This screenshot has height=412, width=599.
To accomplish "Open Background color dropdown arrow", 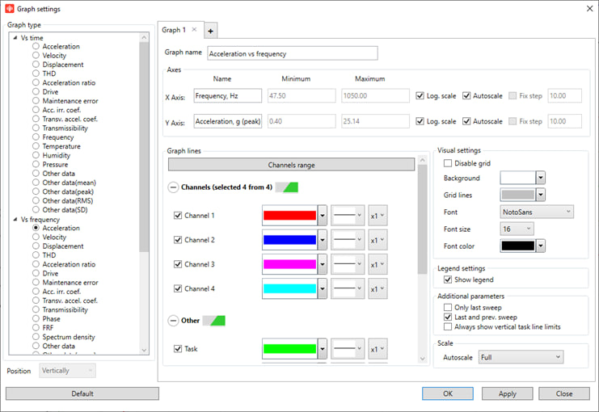I will tap(540, 178).
